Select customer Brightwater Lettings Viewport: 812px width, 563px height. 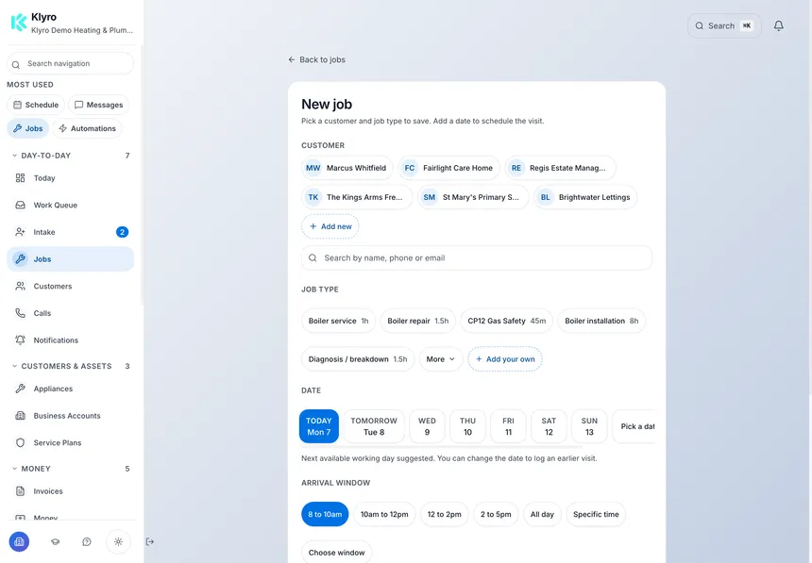(x=585, y=197)
